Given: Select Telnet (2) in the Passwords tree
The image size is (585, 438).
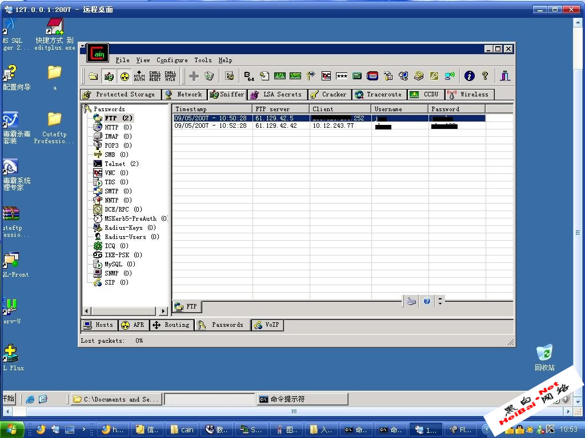Looking at the screenshot, I should tap(121, 164).
